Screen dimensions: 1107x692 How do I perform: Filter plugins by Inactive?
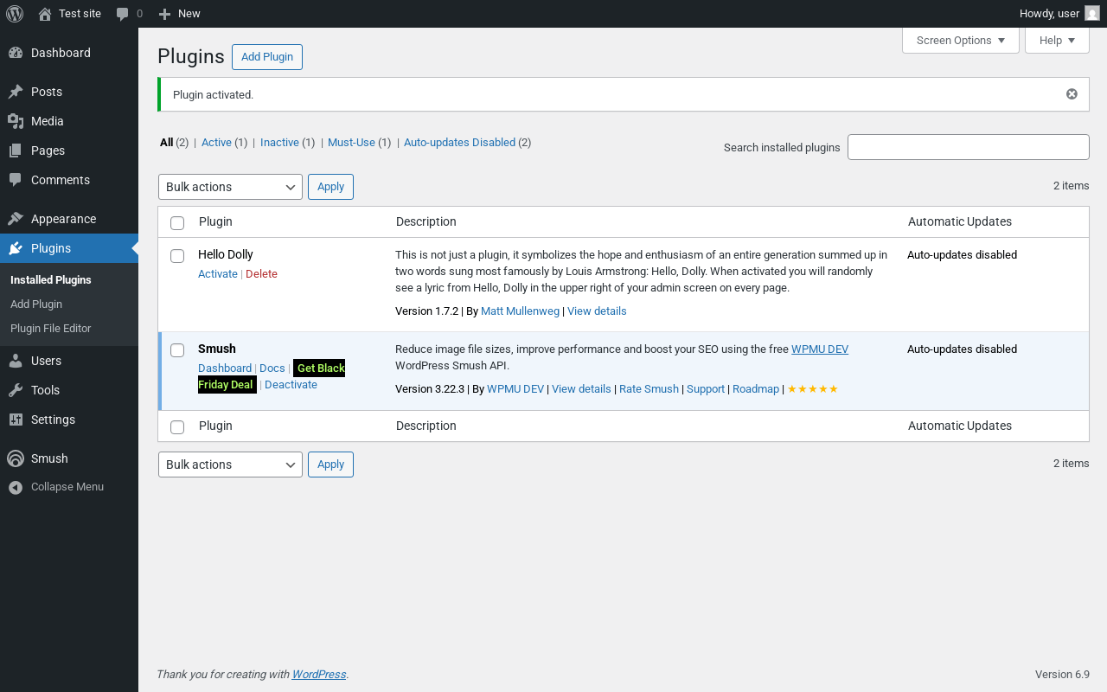pyautogui.click(x=279, y=143)
